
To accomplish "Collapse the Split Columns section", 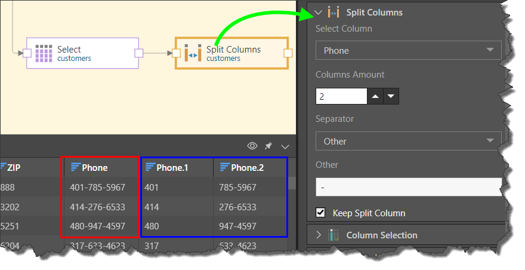I will [318, 12].
